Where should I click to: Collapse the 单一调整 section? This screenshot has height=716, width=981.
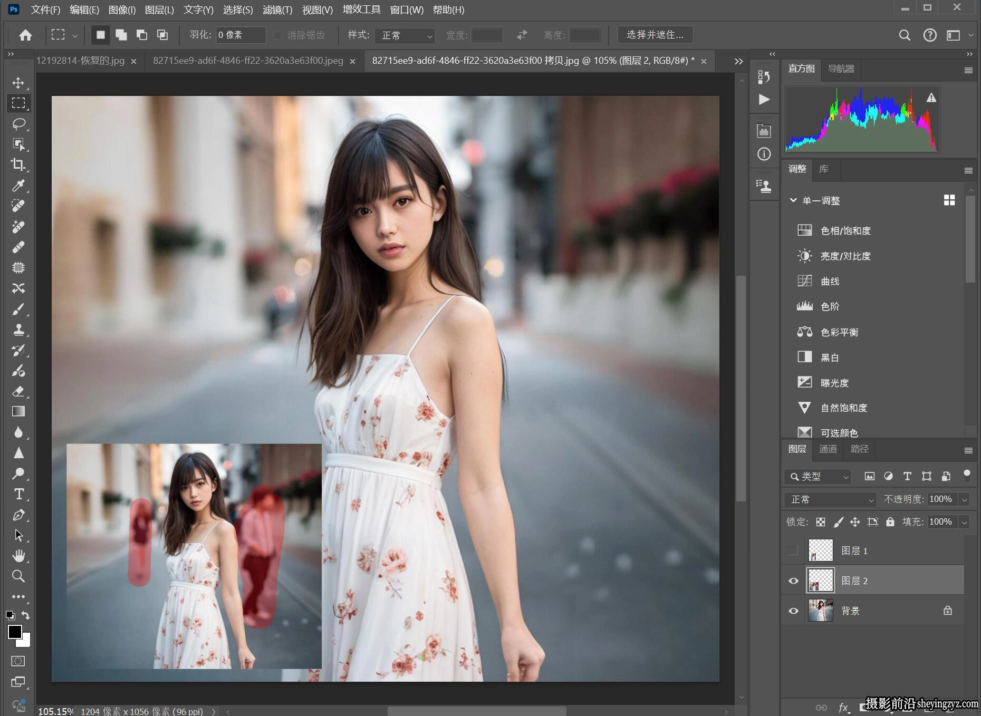point(793,200)
